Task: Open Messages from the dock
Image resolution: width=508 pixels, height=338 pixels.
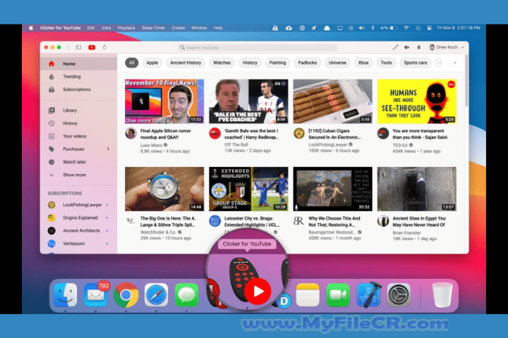Action: point(186,295)
